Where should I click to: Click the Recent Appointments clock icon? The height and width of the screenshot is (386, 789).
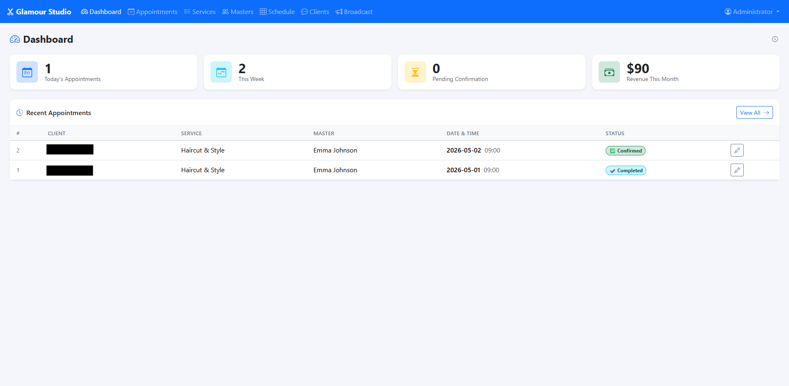tap(20, 113)
